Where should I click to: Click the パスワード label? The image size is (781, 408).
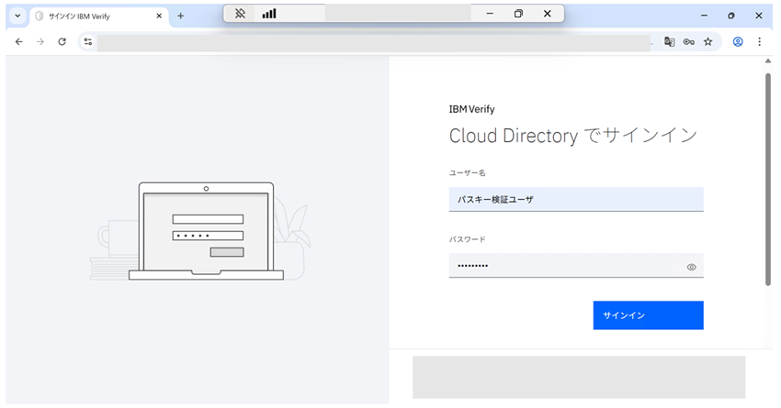pyautogui.click(x=467, y=239)
